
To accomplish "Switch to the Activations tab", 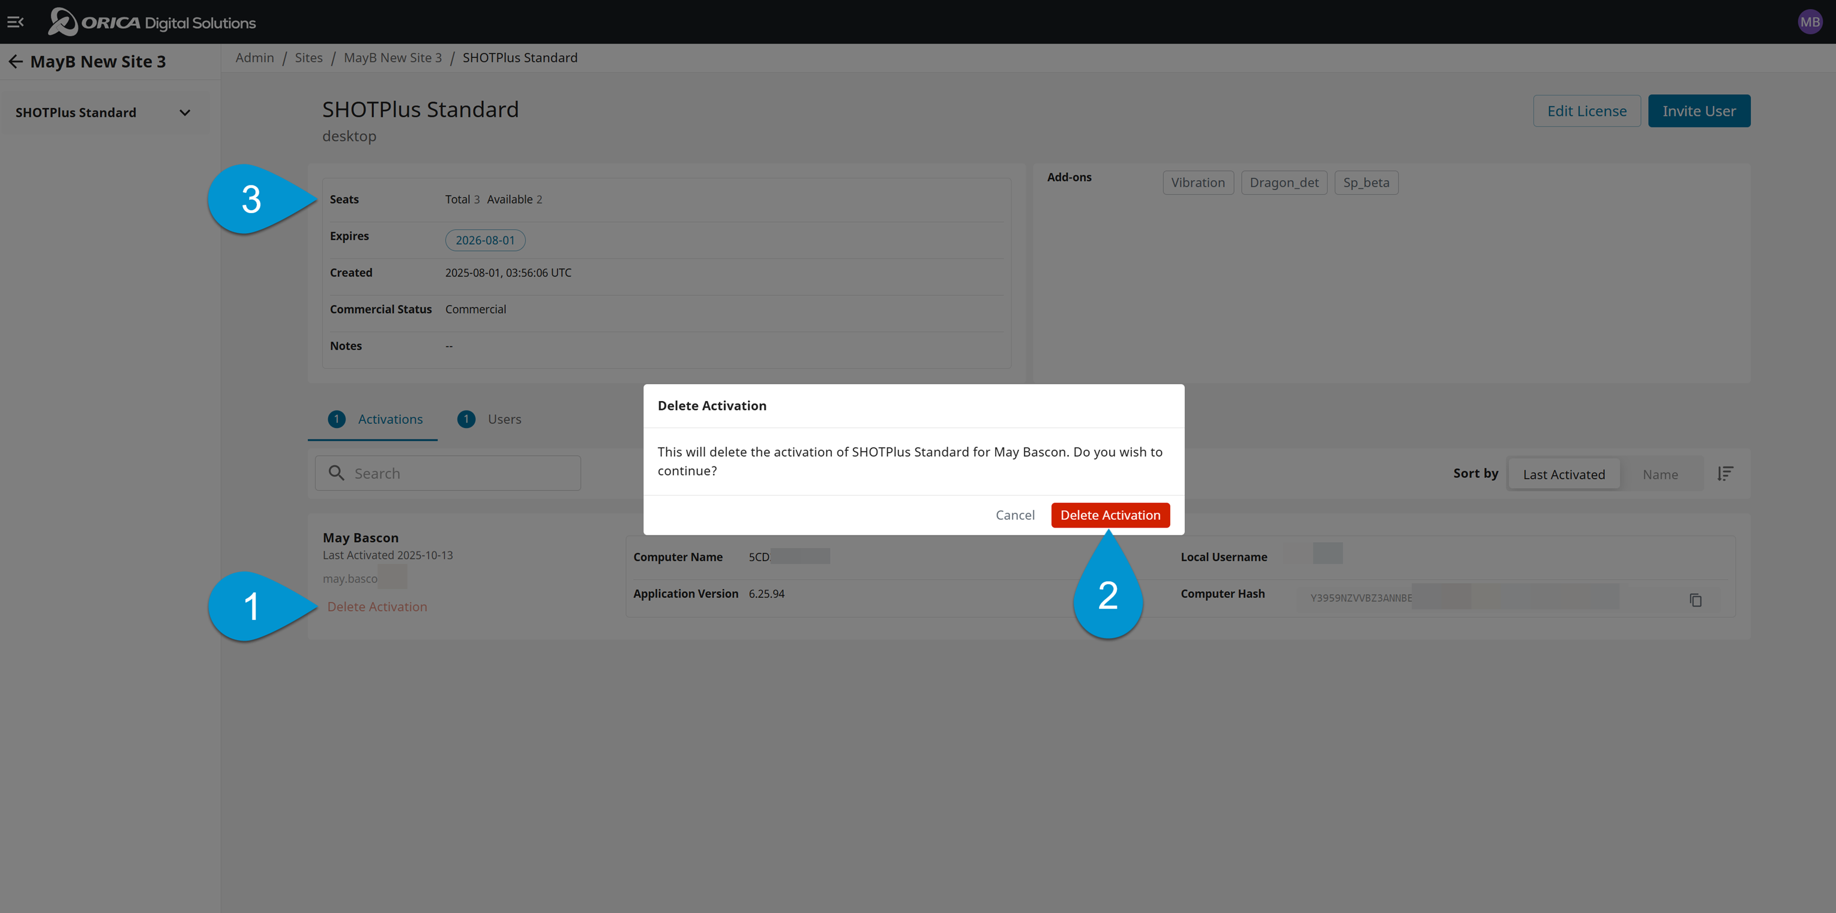I will [x=373, y=419].
